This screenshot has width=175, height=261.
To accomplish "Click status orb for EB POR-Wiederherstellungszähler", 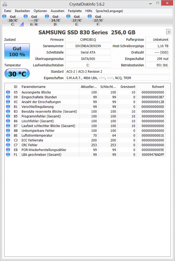I will pyautogui.click(x=8, y=150).
